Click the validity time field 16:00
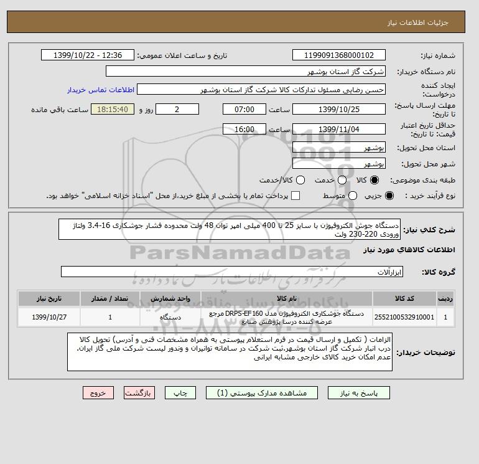 [244, 129]
